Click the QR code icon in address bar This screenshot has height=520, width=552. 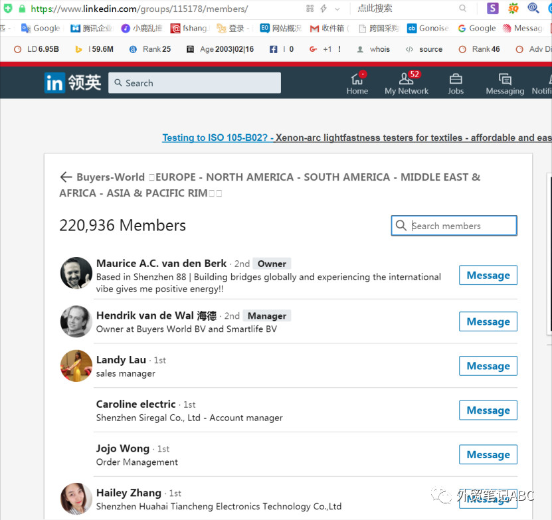310,9
